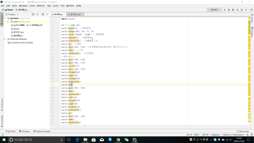
Task: Open run configuration dropdown 皮卡丘3
Action: pyautogui.click(x=214, y=10)
